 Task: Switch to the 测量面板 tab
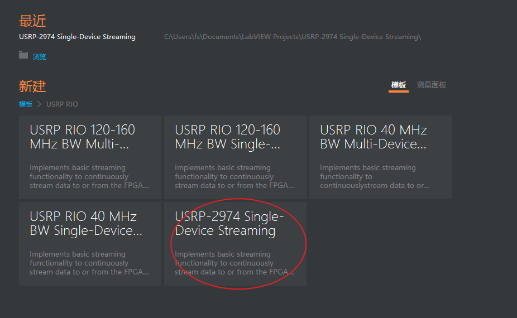coord(431,85)
